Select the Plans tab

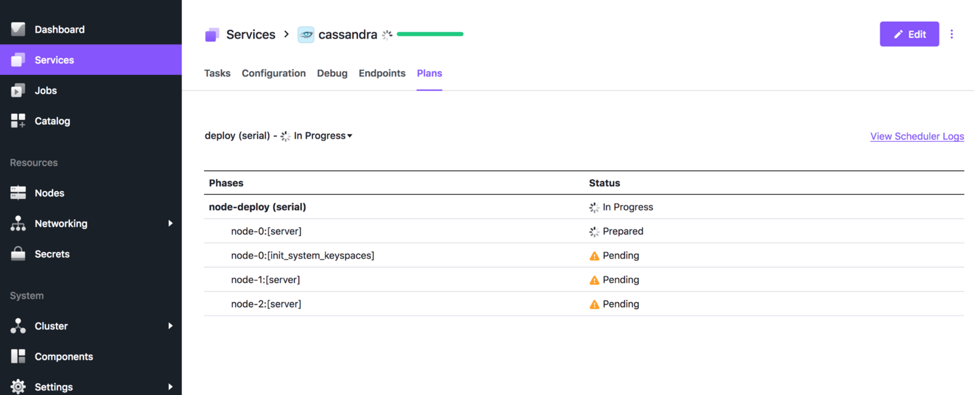[x=429, y=73]
